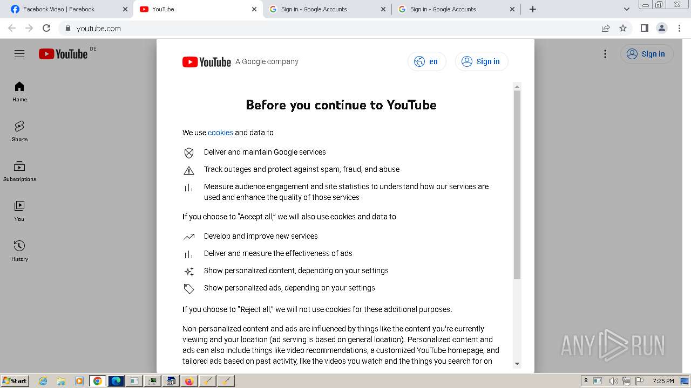Switch to first Sign in Google Accounts tab

pos(327,9)
